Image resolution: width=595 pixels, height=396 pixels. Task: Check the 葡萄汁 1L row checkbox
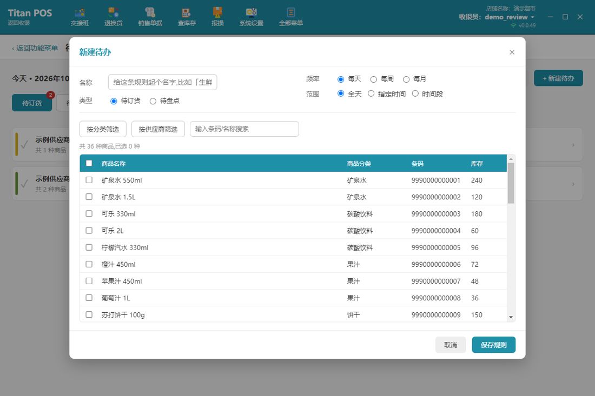89,298
